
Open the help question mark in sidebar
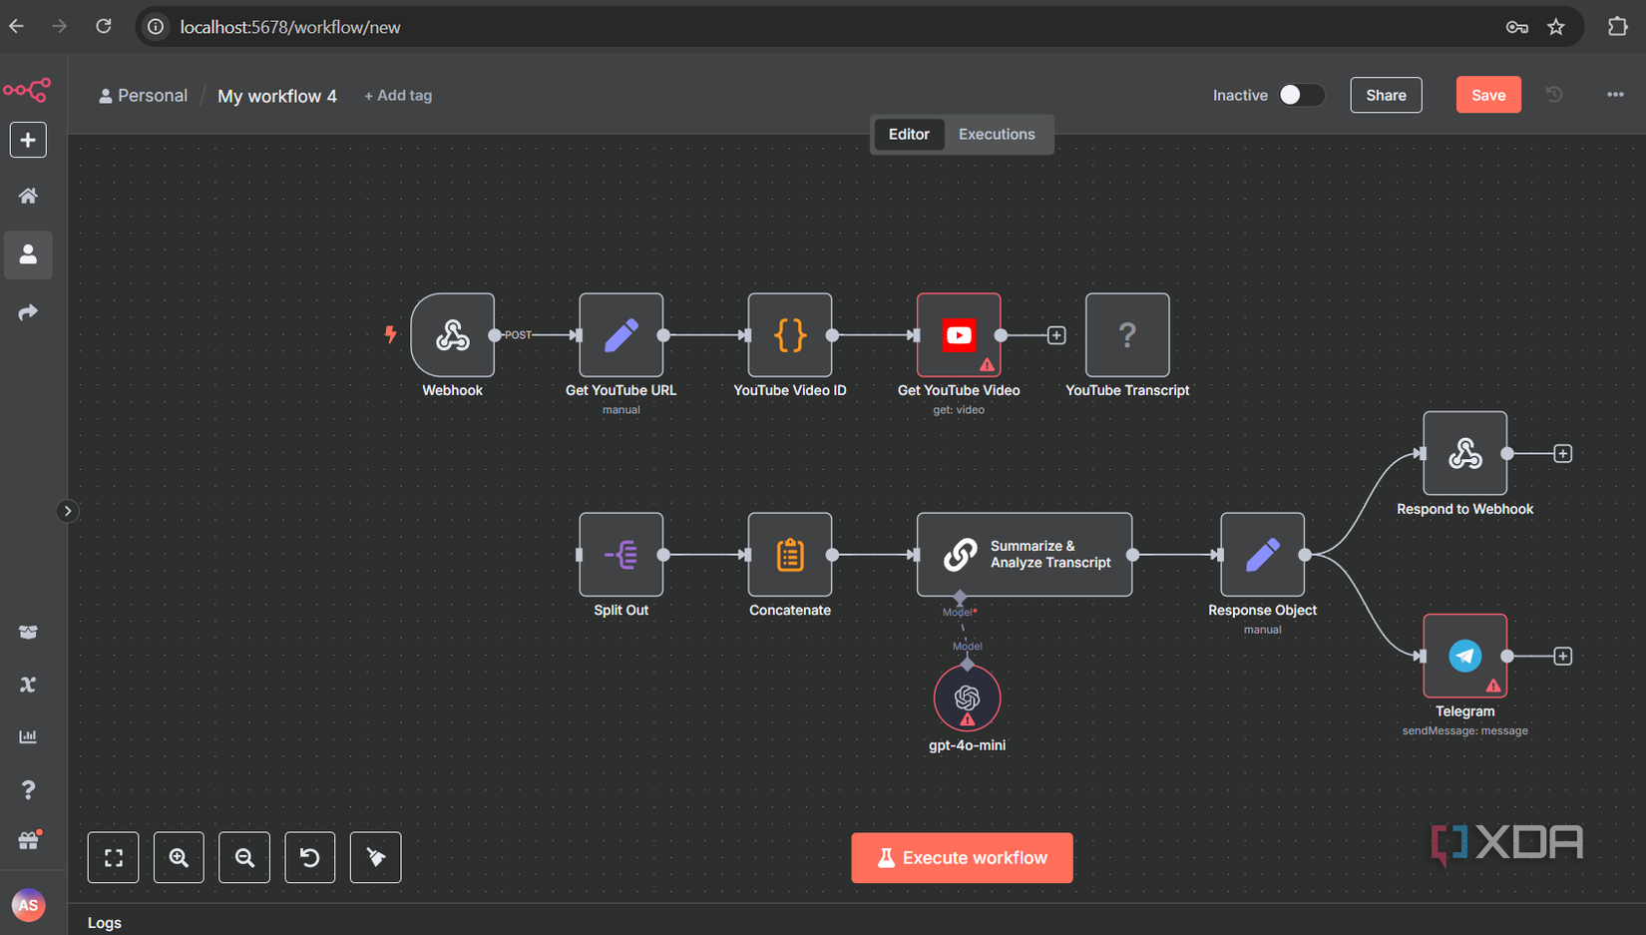pyautogui.click(x=27, y=789)
